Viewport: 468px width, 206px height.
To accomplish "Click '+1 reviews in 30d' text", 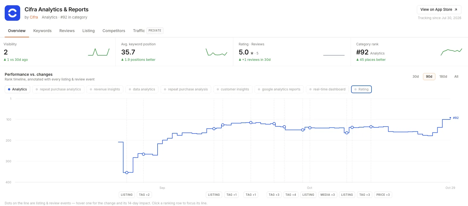I will pos(256,60).
